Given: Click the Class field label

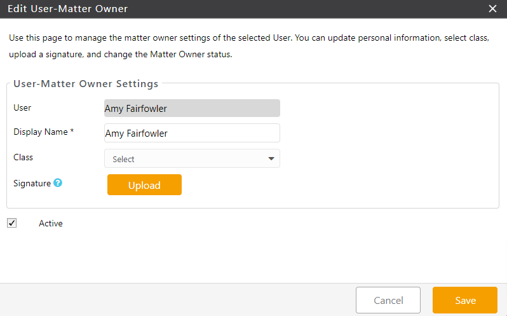Looking at the screenshot, I should pyautogui.click(x=23, y=157).
